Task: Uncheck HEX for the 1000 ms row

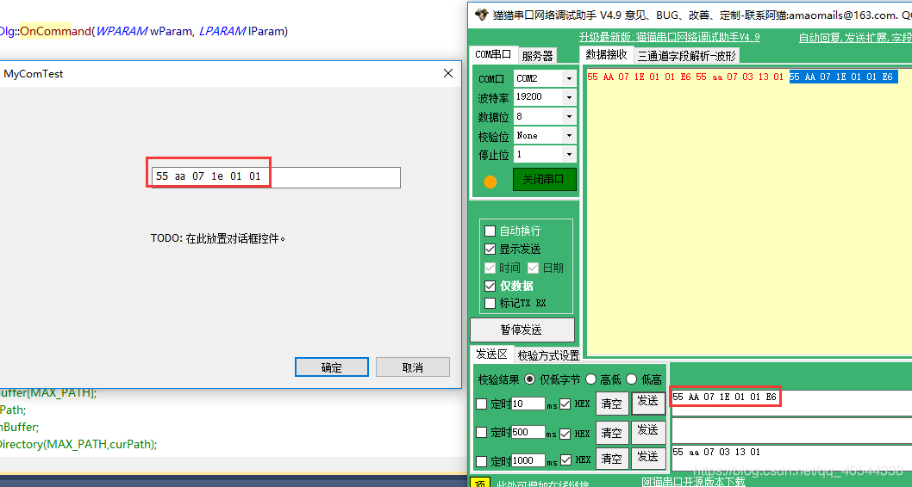Action: click(x=565, y=459)
